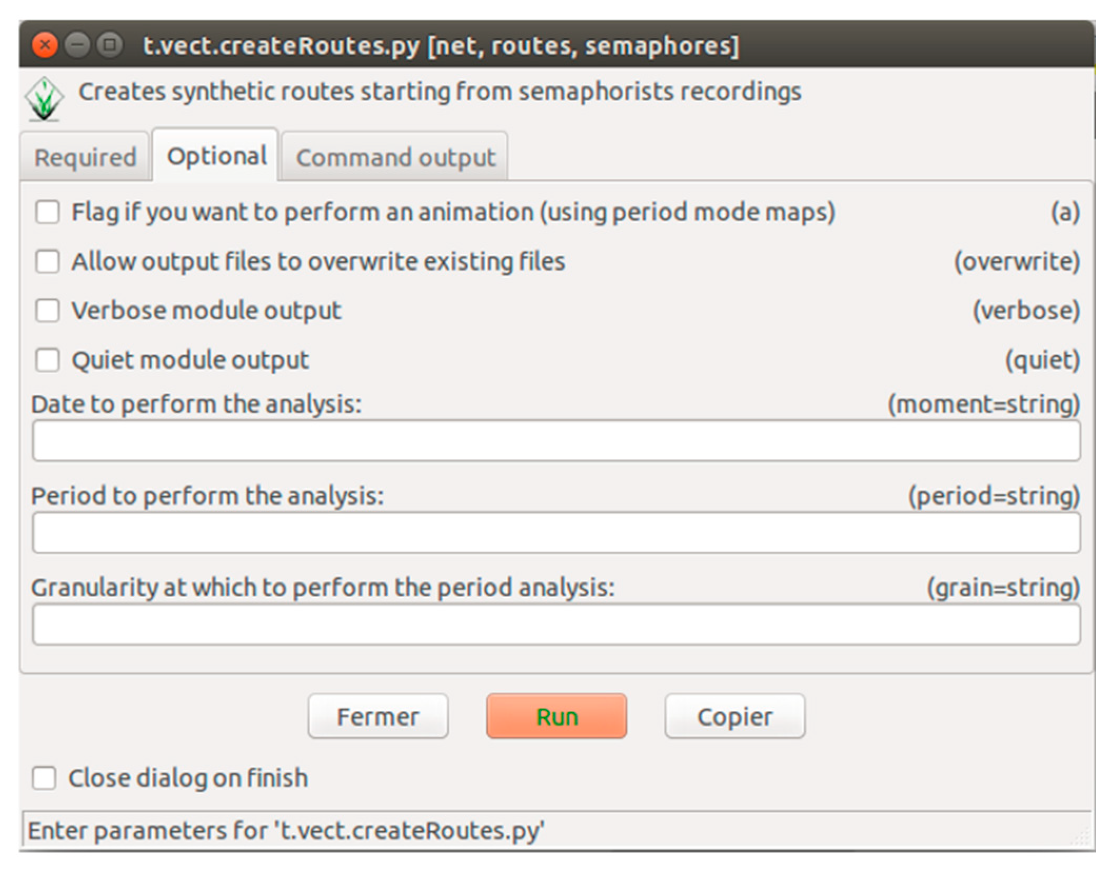1114x881 pixels.
Task: Allow output files to overwrite existing
Action: pos(47,262)
